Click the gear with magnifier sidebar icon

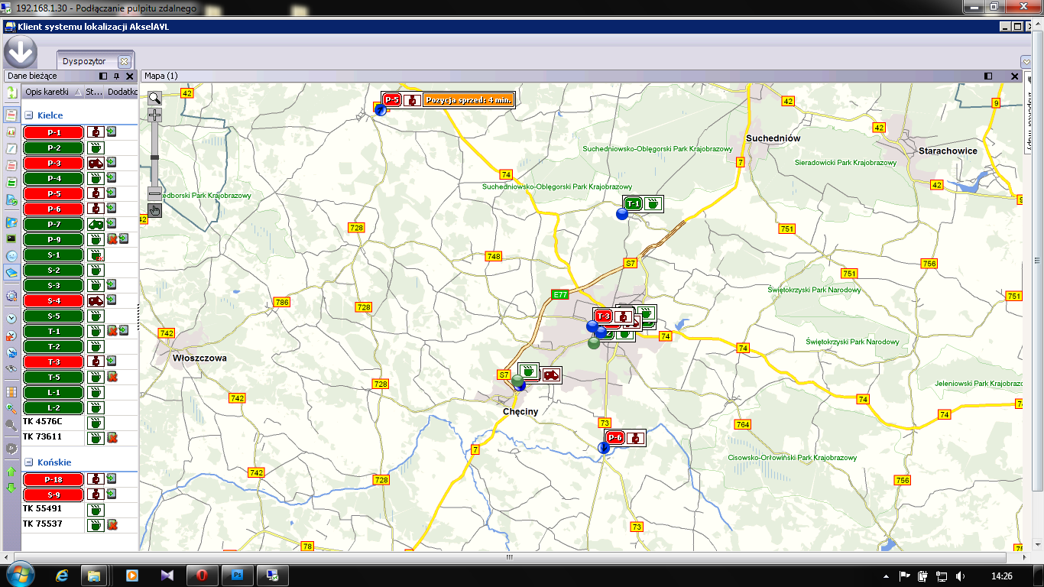pos(11,296)
